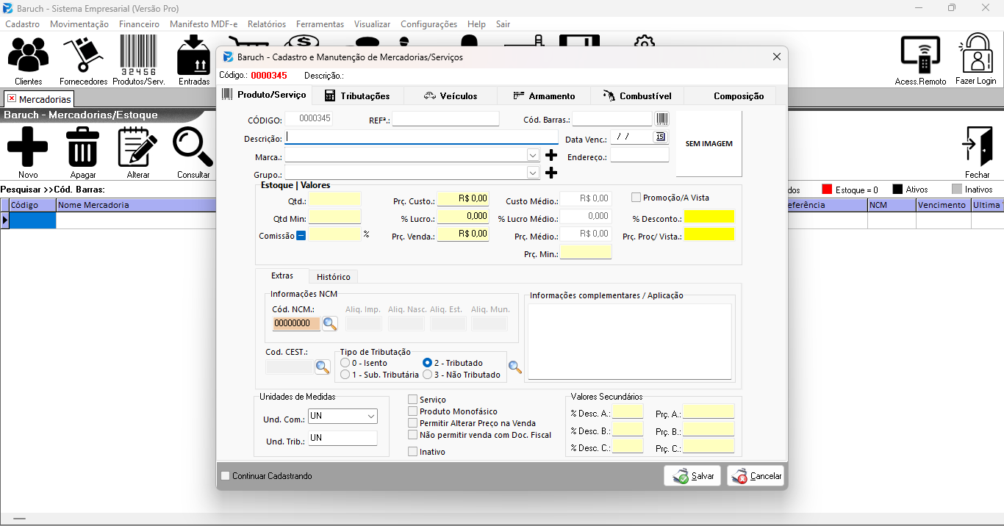Check the Serviço checkbox
The height and width of the screenshot is (526, 1004).
[413, 400]
